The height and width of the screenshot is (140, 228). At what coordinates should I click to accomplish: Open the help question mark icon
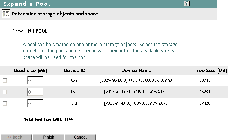coord(187,4)
